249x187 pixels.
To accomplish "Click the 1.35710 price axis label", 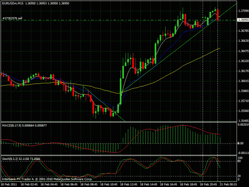I will (243, 101).
